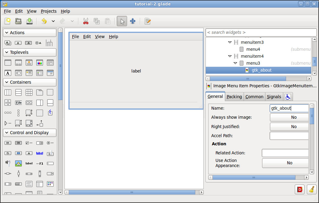Collapse the menuitem3 tree node

click(230, 42)
